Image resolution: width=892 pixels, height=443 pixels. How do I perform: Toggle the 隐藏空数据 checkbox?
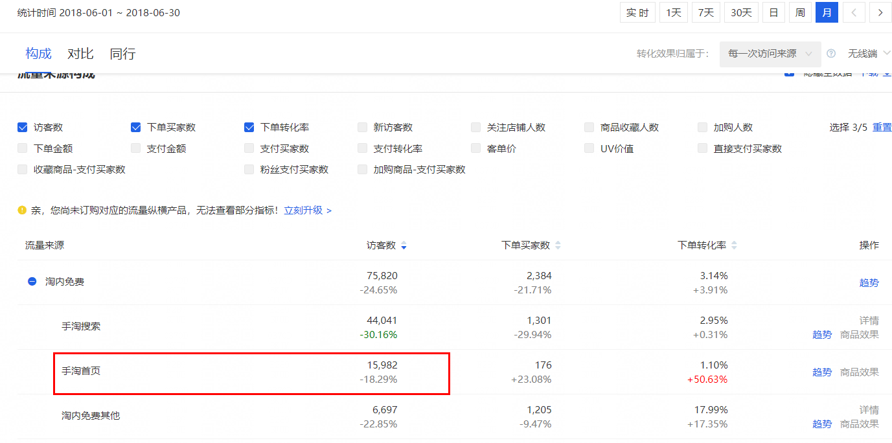point(789,74)
